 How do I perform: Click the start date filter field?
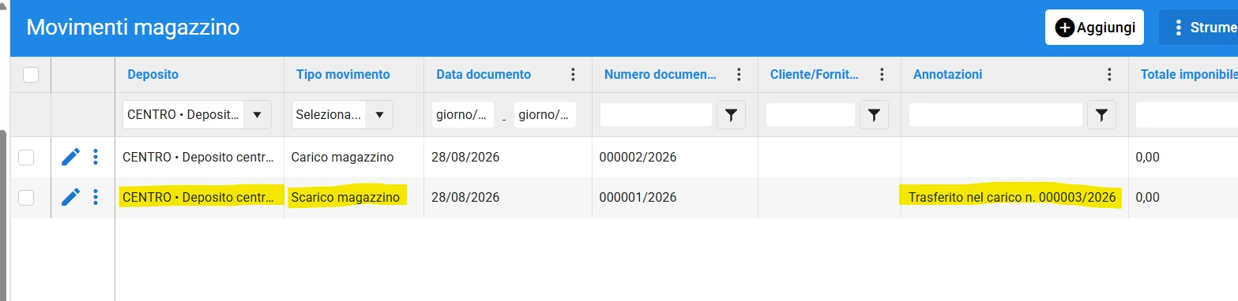coord(463,115)
